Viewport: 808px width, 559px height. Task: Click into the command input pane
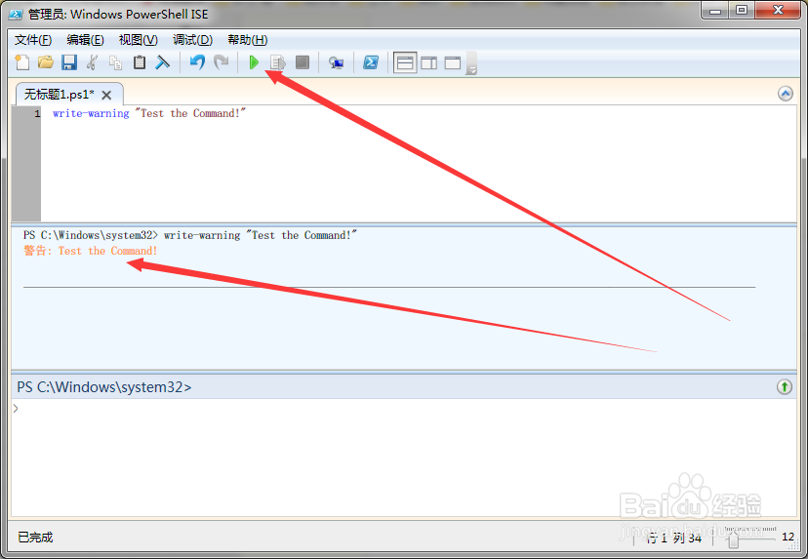(403, 457)
